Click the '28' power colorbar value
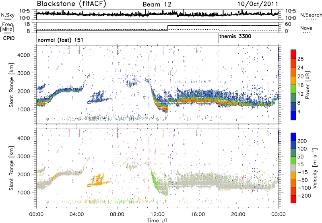Viewport: 322px width, 223px height. coord(300,59)
